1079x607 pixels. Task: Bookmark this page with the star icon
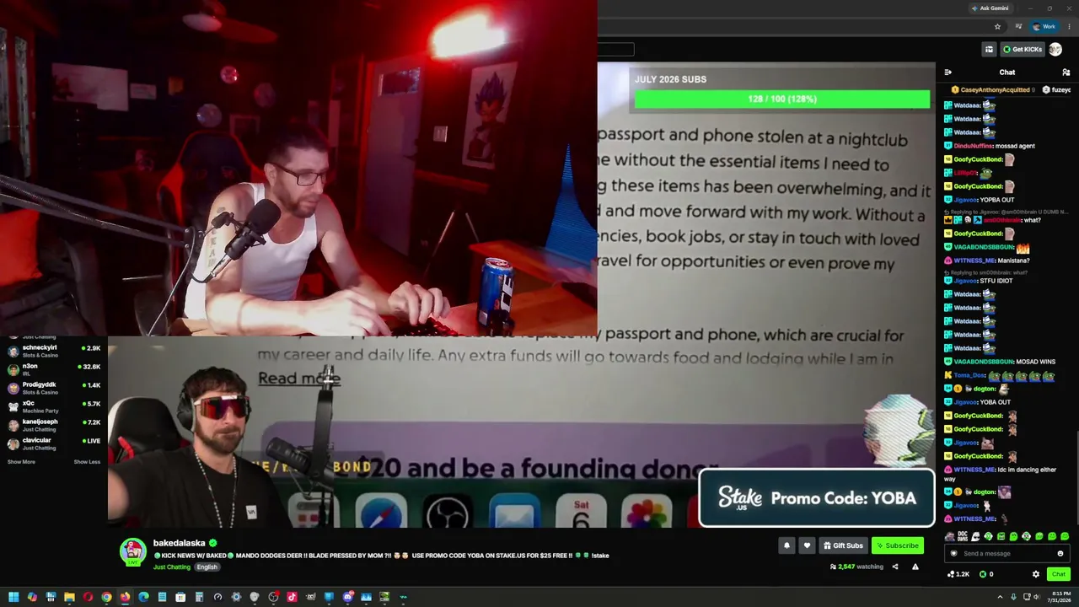pyautogui.click(x=998, y=27)
